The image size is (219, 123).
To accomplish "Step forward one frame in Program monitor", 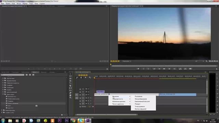I will tap(169, 69).
